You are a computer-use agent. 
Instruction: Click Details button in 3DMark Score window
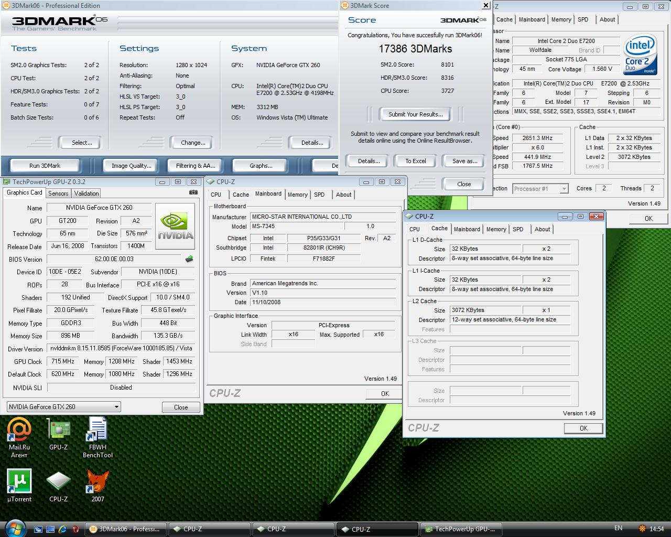pos(369,161)
